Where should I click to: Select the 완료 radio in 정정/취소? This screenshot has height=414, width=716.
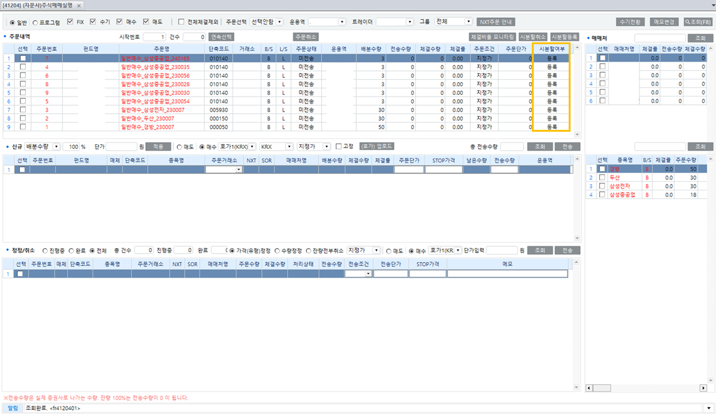pyautogui.click(x=71, y=251)
